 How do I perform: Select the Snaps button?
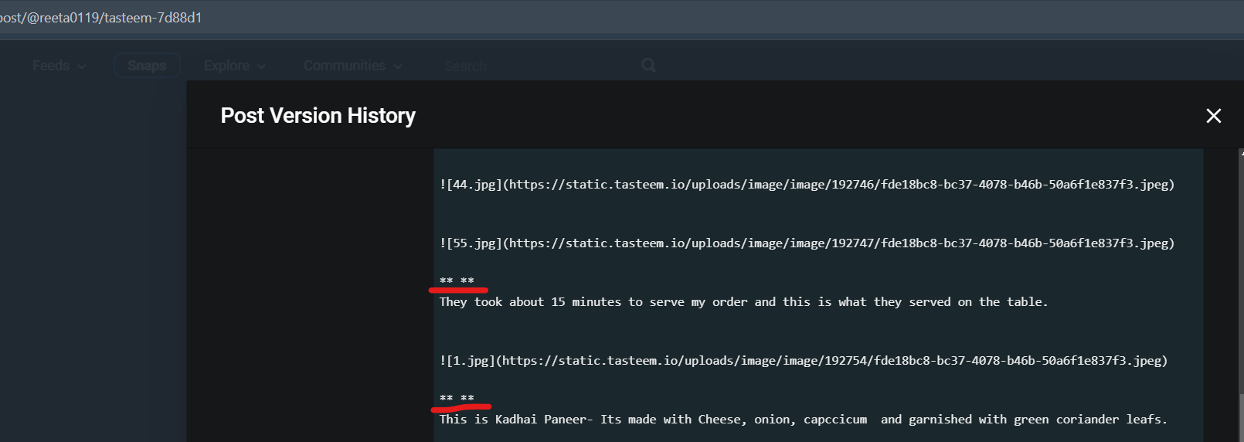(147, 66)
